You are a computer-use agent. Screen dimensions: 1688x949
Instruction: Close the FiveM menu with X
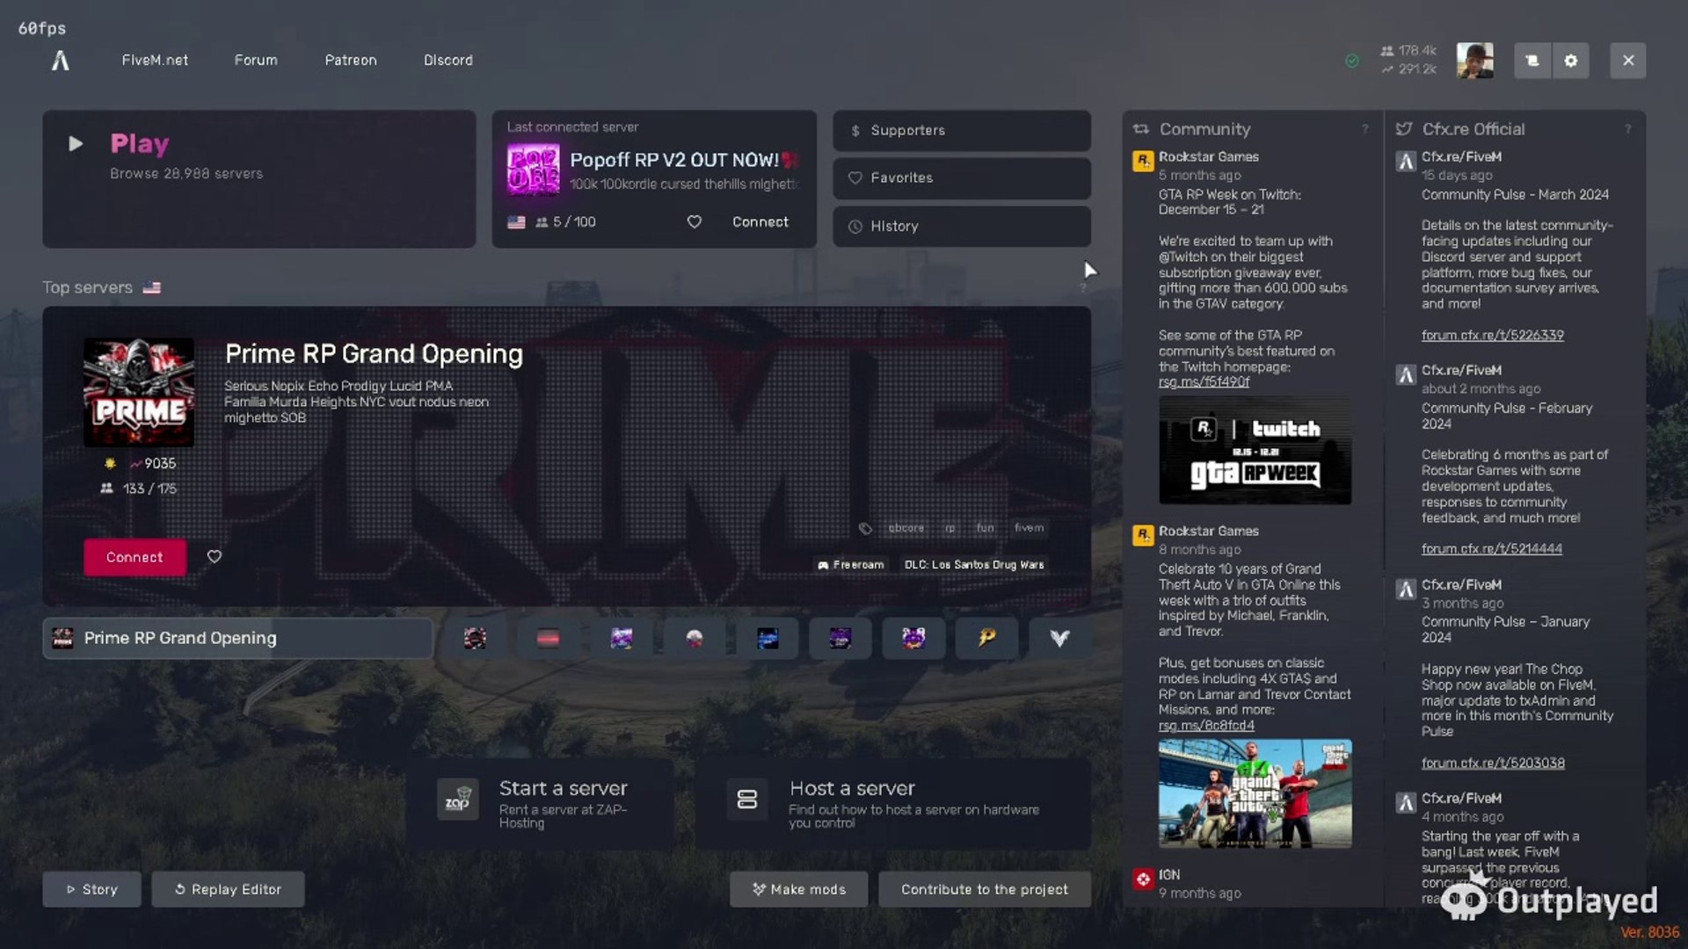(1628, 61)
